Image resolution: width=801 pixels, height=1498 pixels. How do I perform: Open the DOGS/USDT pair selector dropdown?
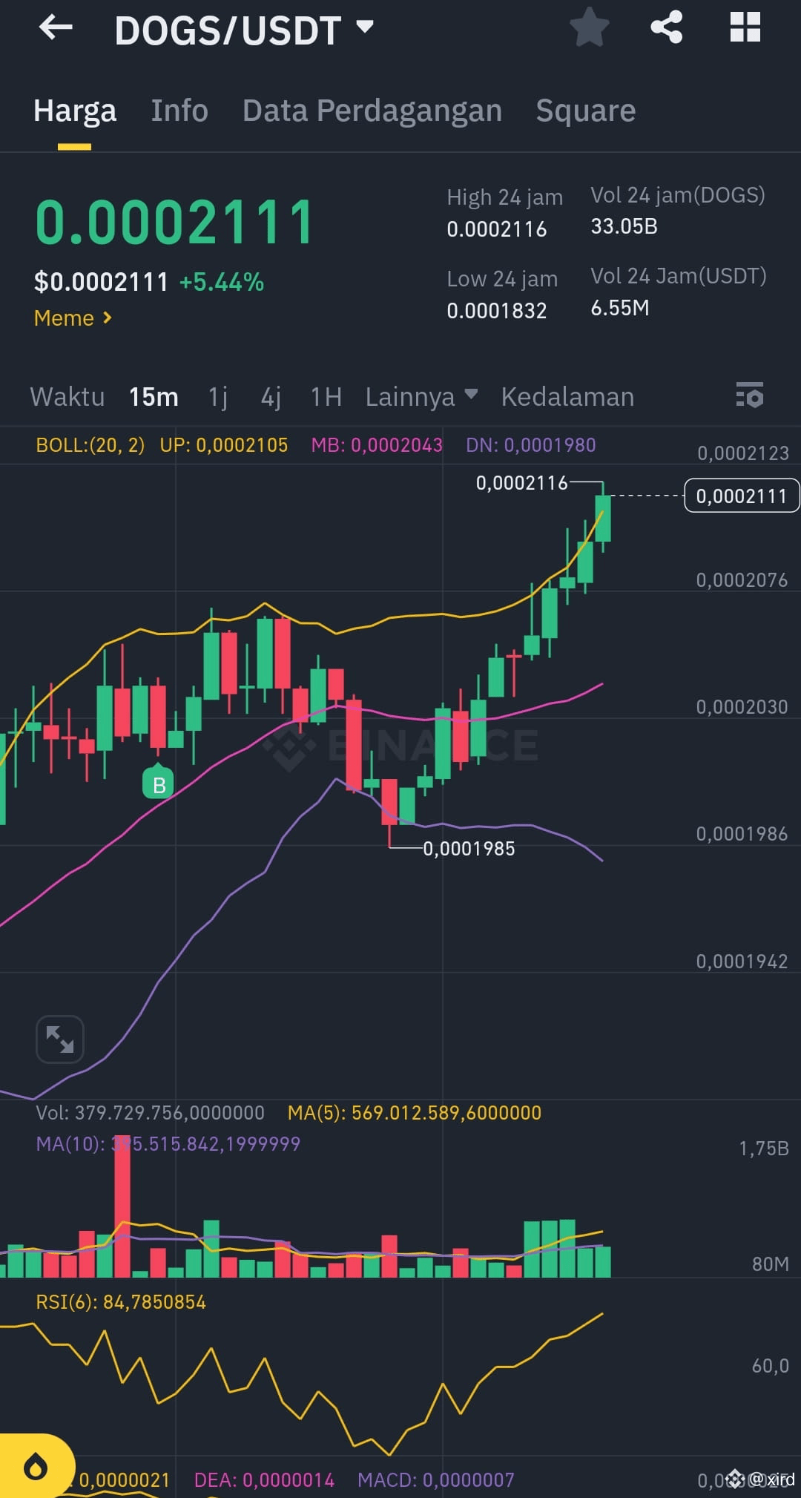(x=244, y=30)
